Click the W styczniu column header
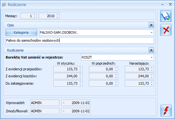The width and height of the screenshot is (175, 119). (66, 63)
